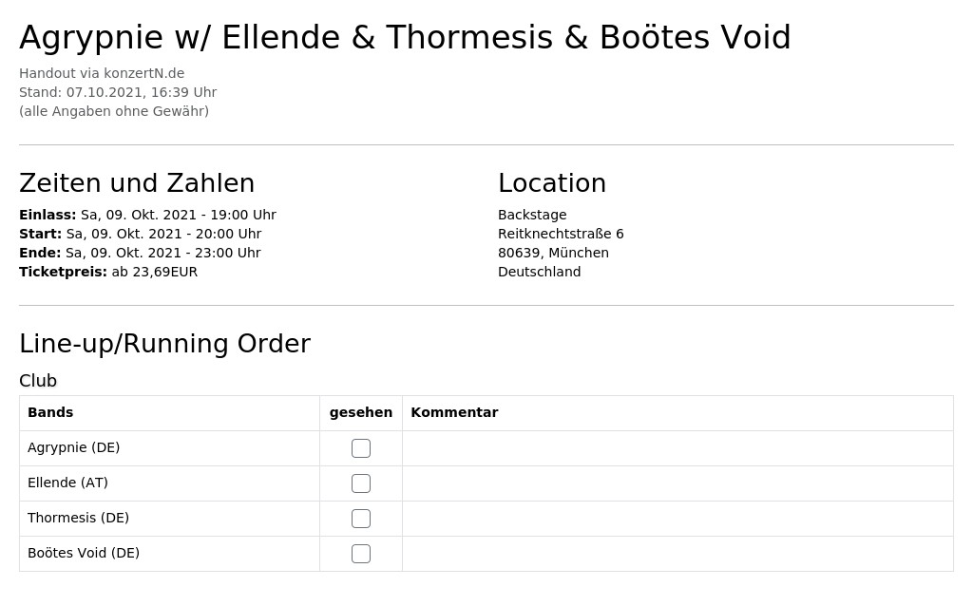Click the Ticketpreis ab 23,69EUR line

pyautogui.click(x=108, y=272)
